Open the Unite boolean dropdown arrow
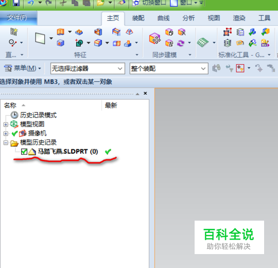Viewport: 278px width, 268px height. point(88,43)
